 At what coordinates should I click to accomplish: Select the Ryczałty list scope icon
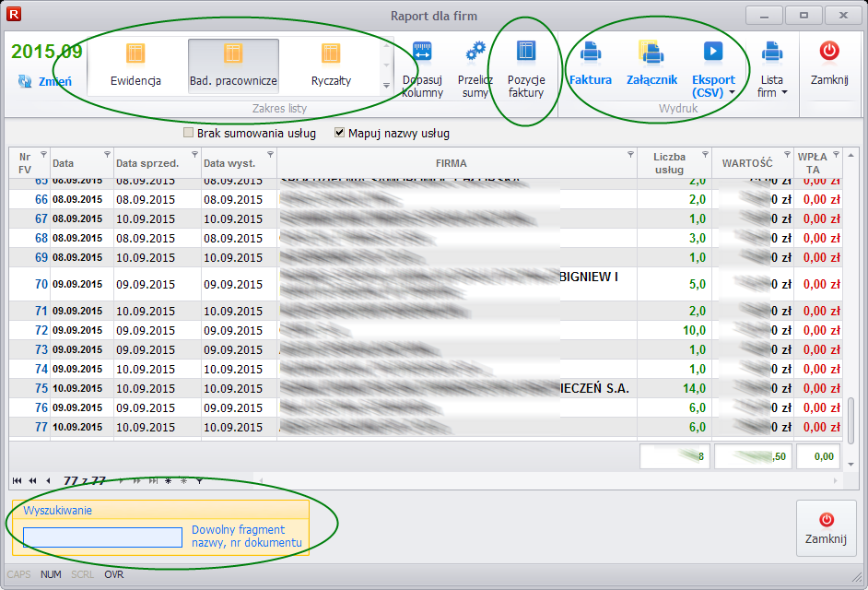331,53
